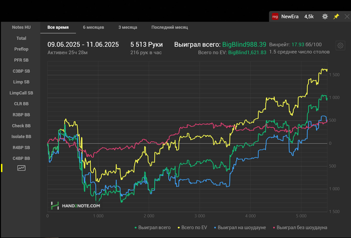Screen dimensions: 351x238
Task: Open the graph settings gear at the top right of the chart
Action: [340, 46]
